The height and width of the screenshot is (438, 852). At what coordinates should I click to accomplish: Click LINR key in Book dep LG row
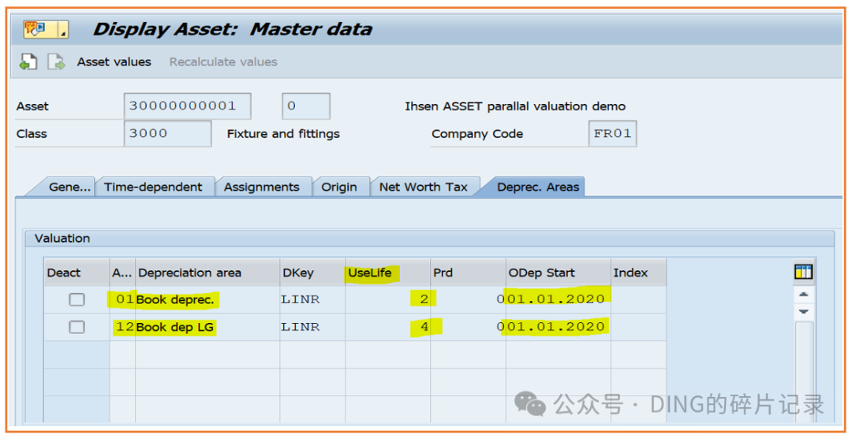click(312, 327)
